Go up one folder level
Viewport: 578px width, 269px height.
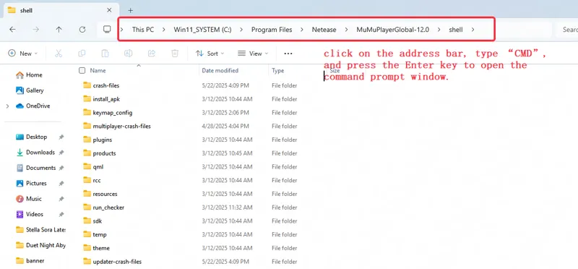[59, 30]
